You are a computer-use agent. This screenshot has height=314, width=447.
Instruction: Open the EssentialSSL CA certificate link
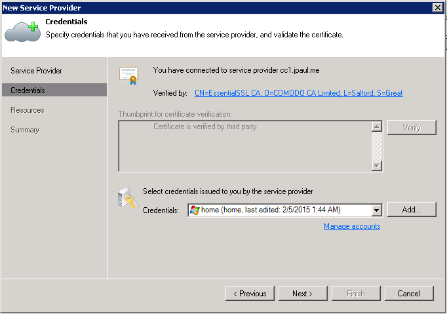click(x=298, y=93)
